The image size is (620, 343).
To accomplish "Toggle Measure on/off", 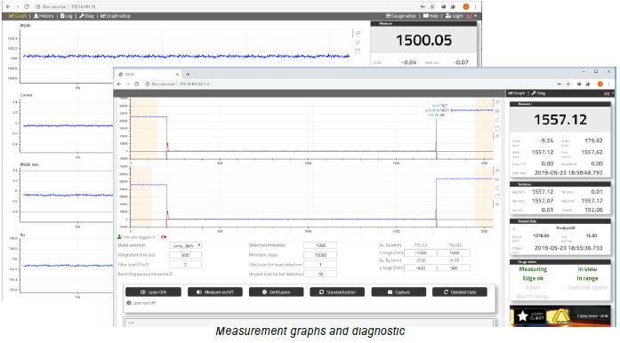I will tap(215, 292).
